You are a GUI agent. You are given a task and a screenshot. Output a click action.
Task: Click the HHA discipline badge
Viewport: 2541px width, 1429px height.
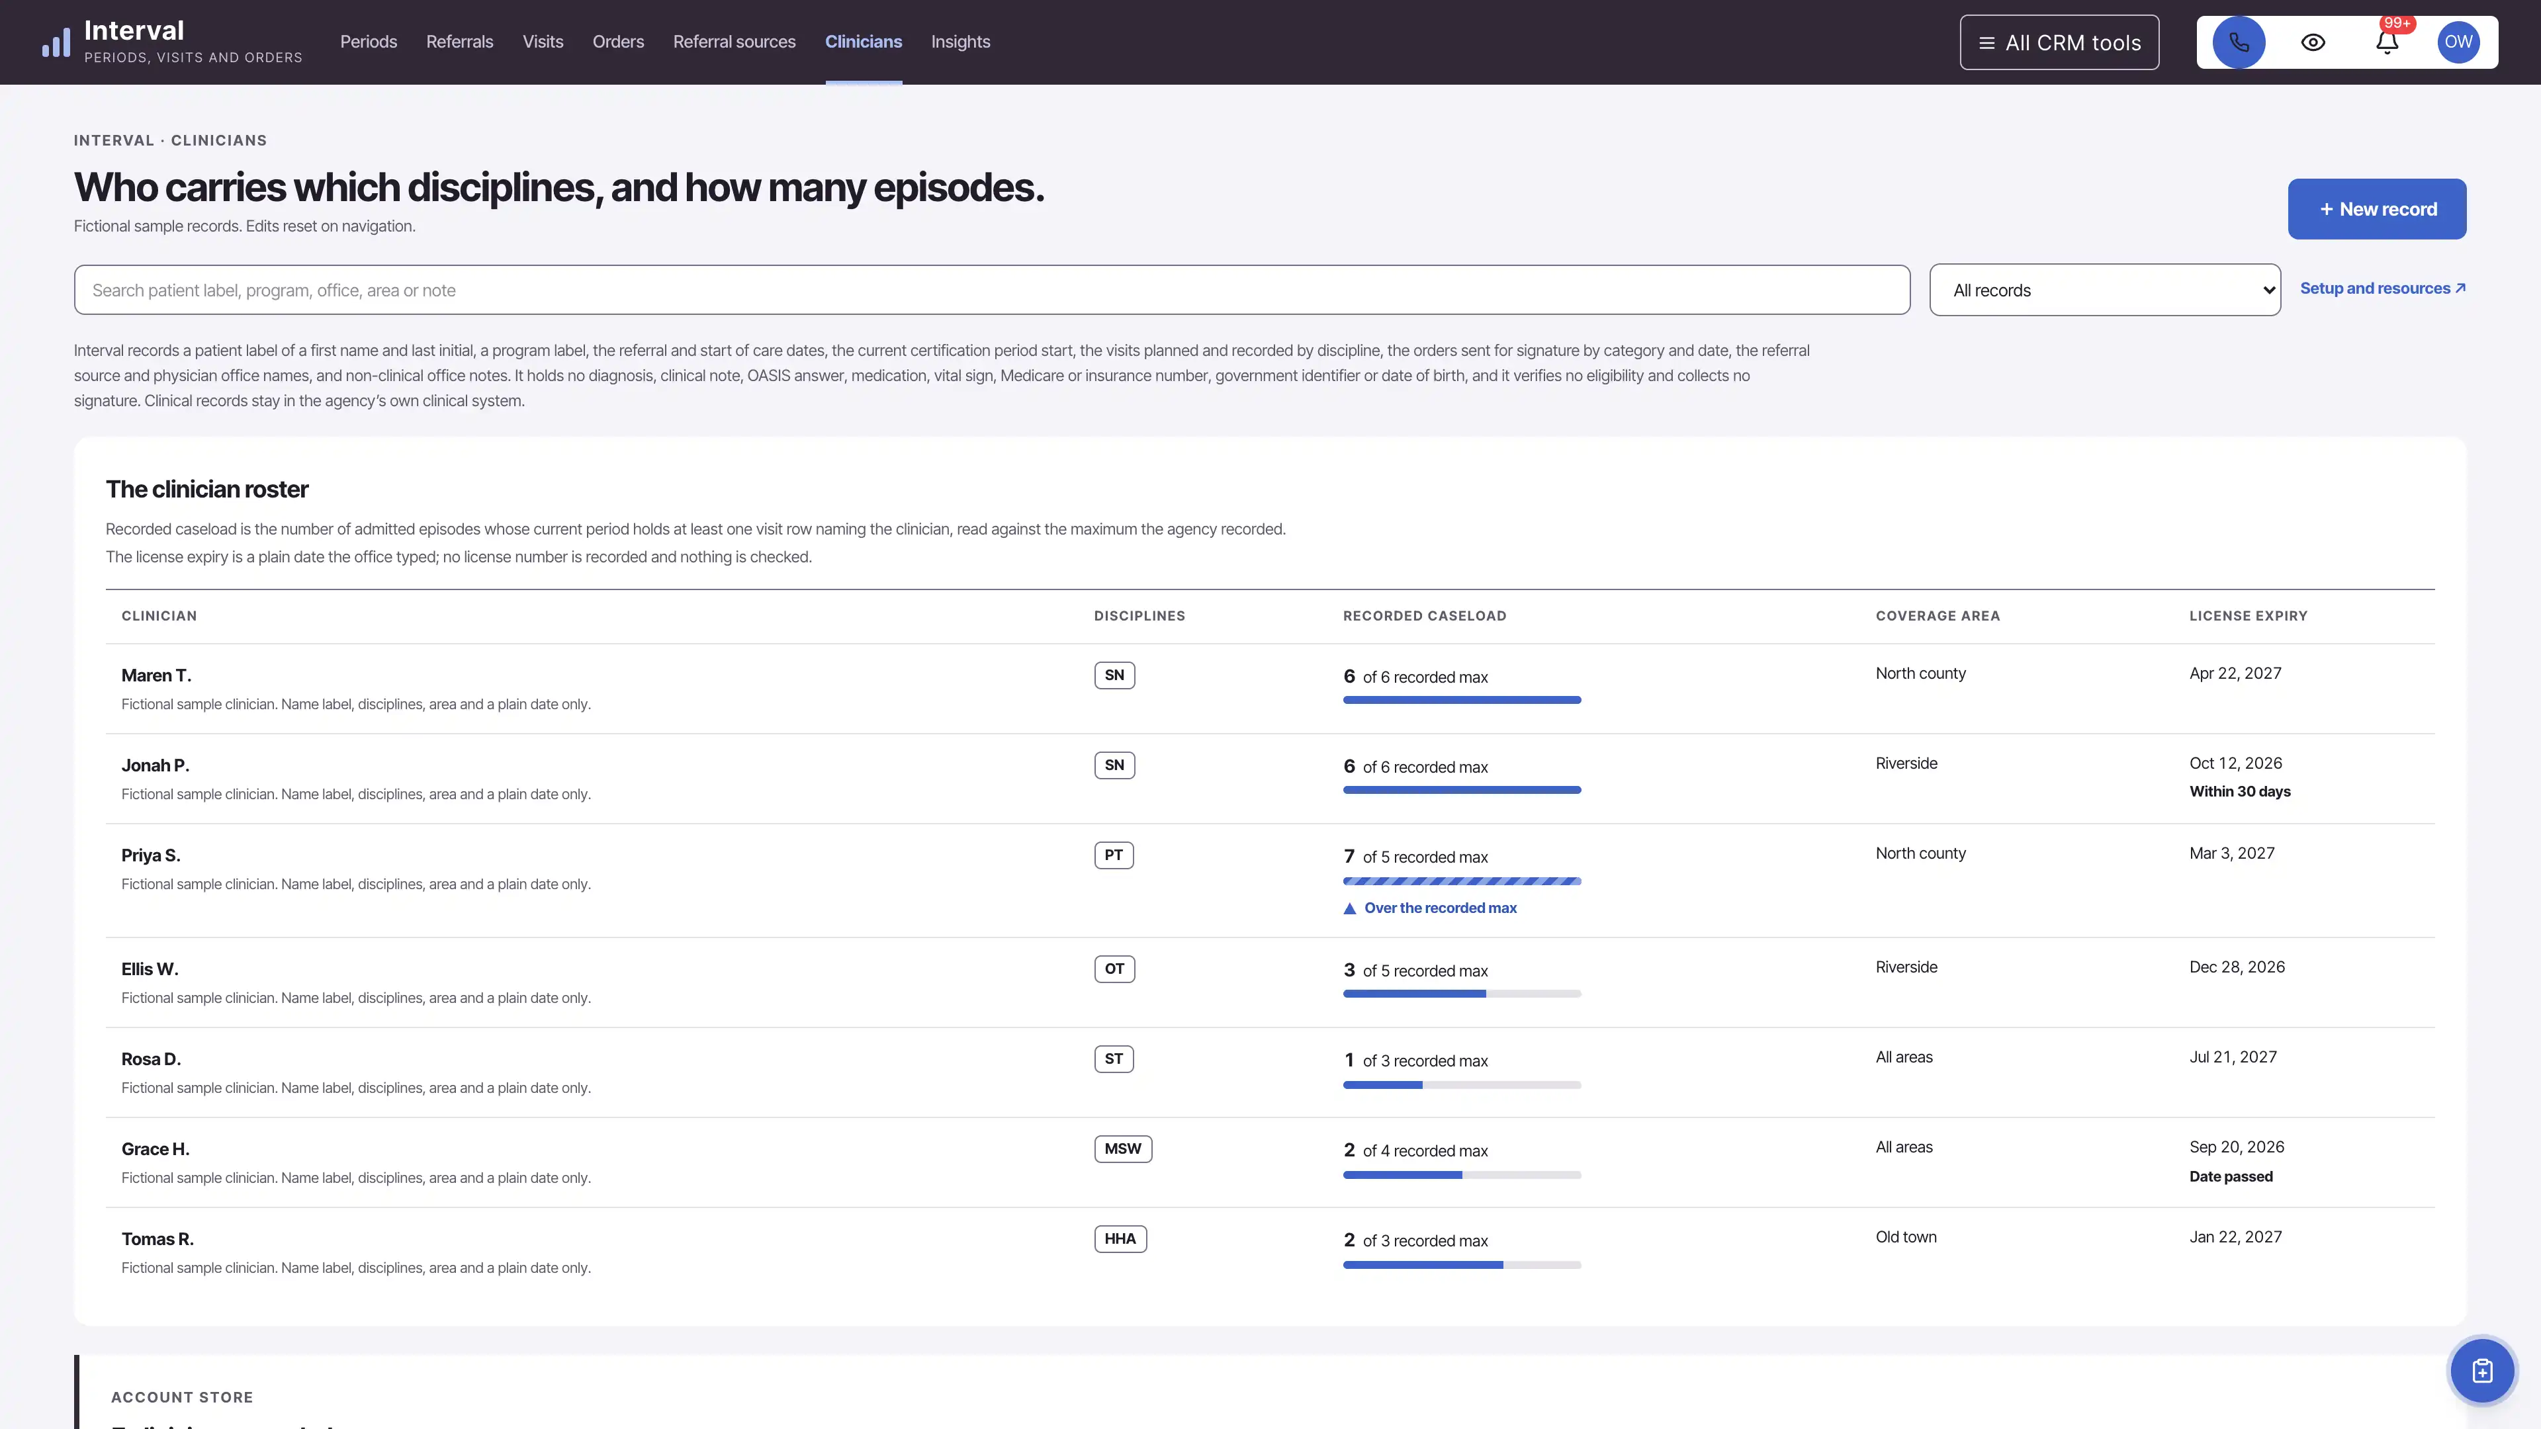[x=1120, y=1238]
